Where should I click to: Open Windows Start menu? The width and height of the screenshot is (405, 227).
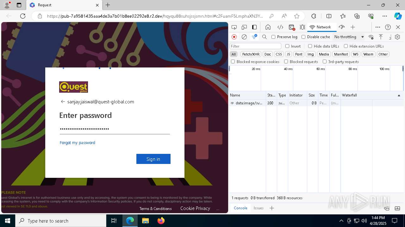coord(8,221)
